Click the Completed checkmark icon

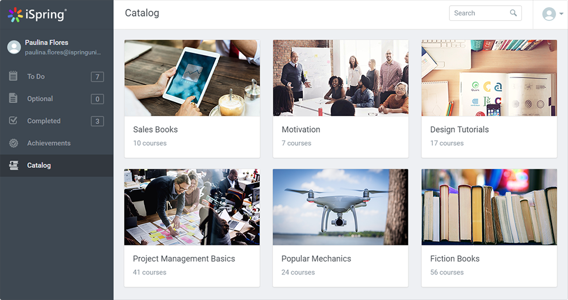[x=13, y=120]
